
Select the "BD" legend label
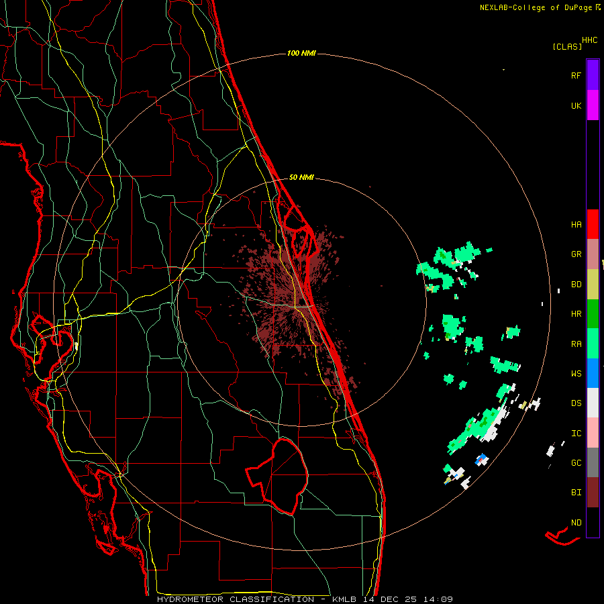(576, 285)
